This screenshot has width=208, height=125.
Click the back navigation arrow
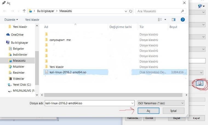point(5,11)
